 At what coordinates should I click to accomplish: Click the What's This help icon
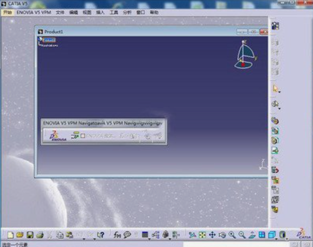tap(101, 235)
